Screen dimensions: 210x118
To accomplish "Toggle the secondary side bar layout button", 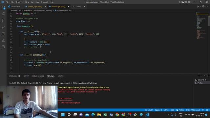I will point(186,2).
